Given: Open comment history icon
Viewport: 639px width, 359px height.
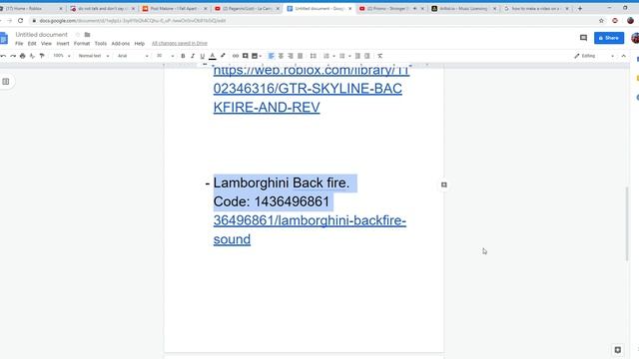Looking at the screenshot, I should tap(583, 38).
